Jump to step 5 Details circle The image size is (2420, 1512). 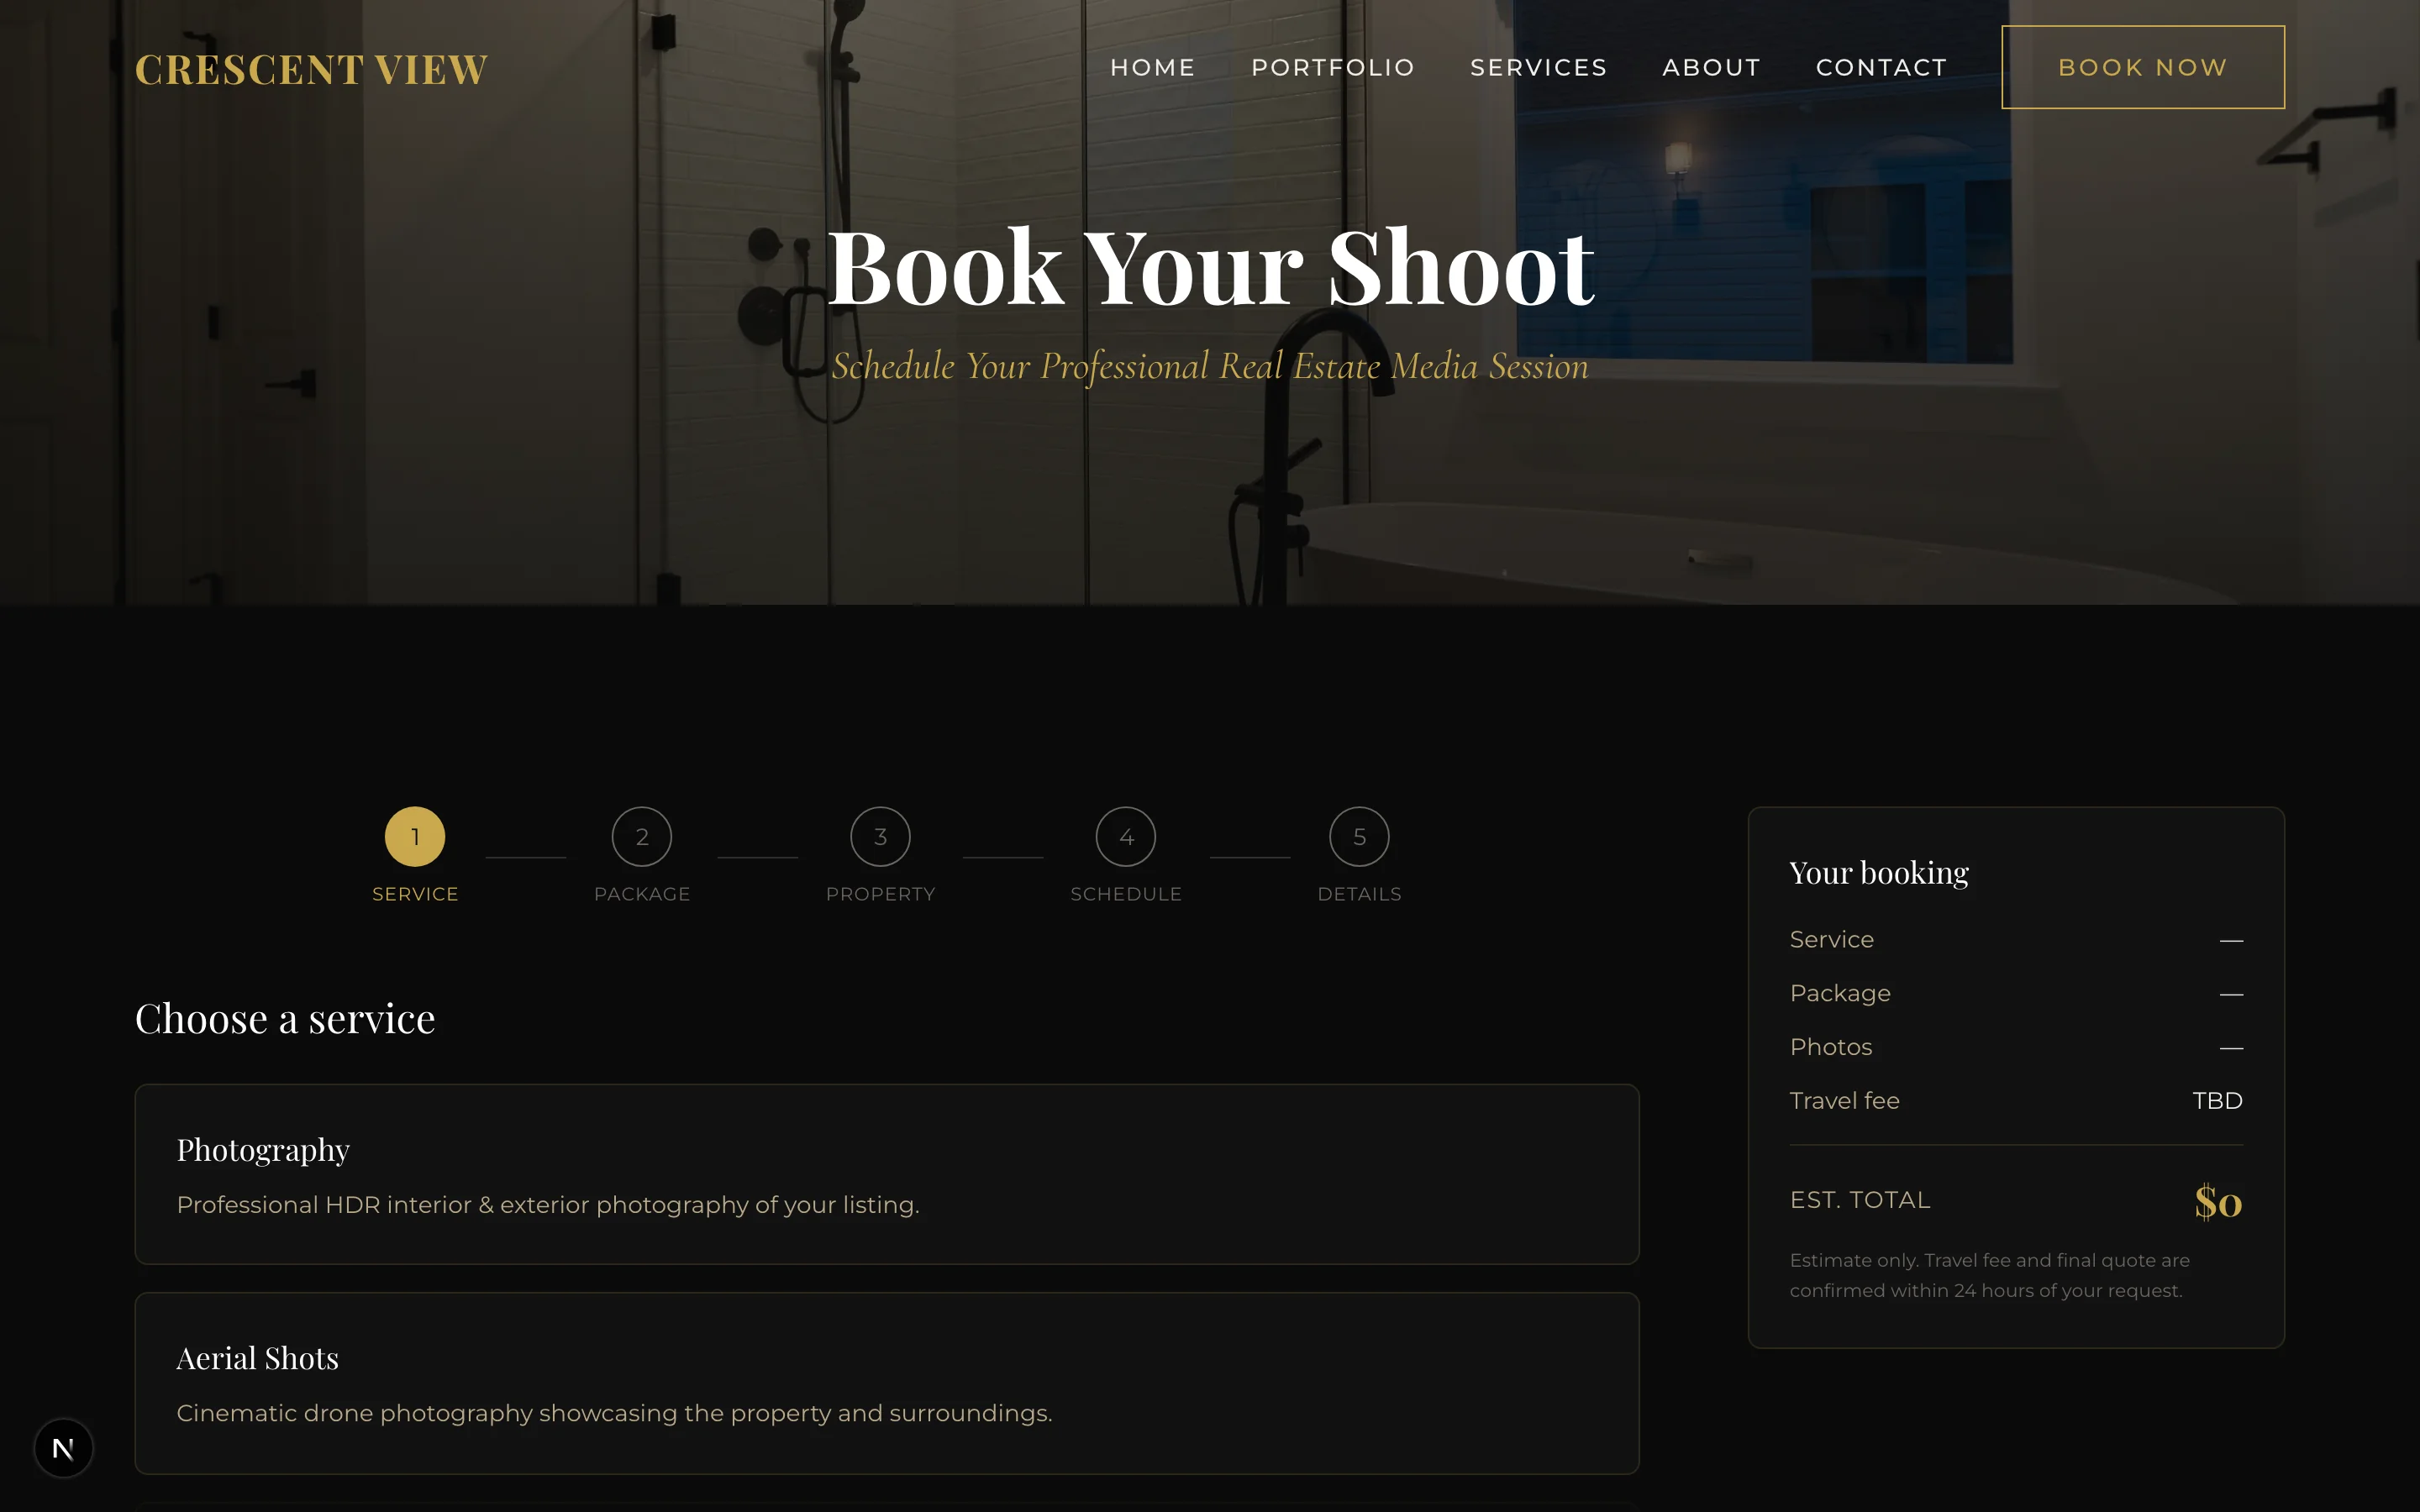pyautogui.click(x=1359, y=836)
